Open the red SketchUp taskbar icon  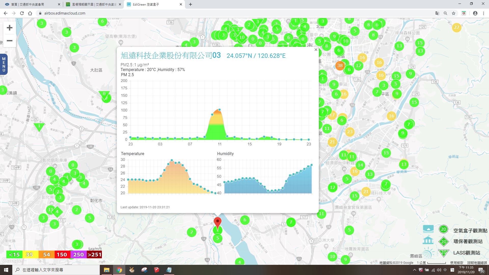point(156,270)
